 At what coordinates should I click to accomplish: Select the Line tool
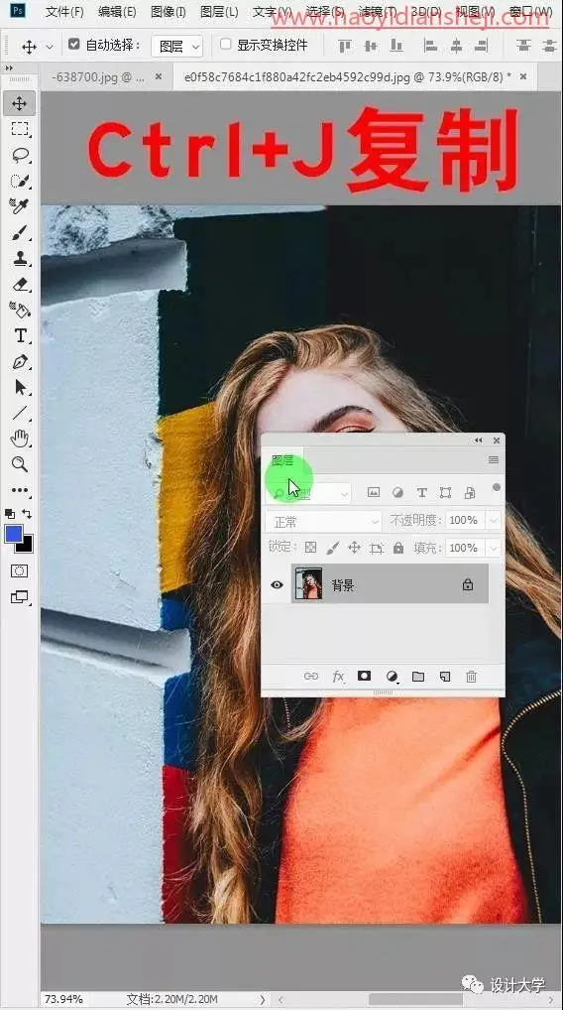coord(19,413)
